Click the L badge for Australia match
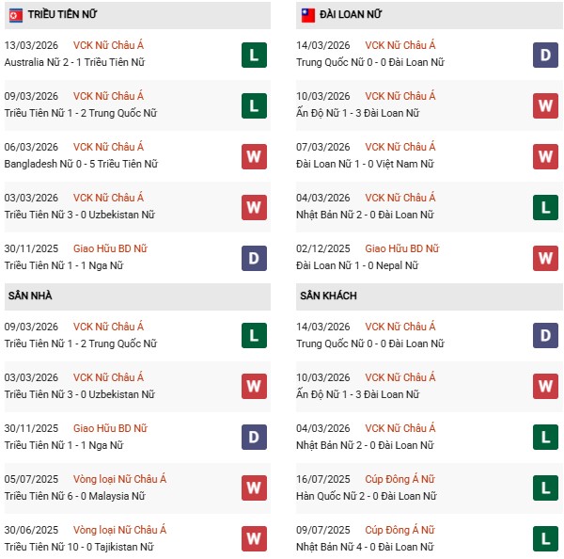The image size is (564, 559). pos(254,55)
